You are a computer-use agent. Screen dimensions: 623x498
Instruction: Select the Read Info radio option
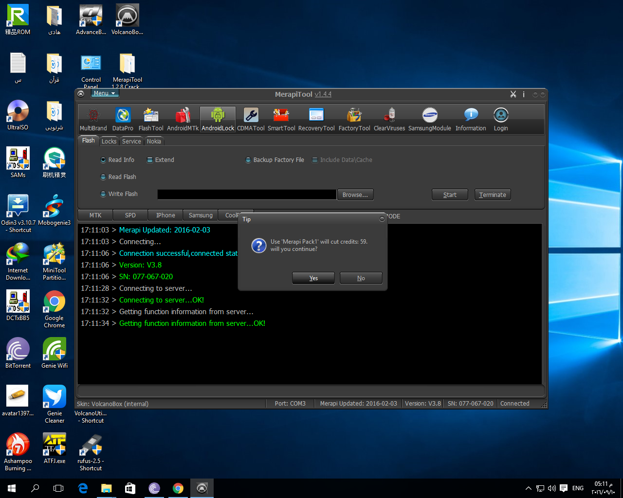(x=117, y=160)
